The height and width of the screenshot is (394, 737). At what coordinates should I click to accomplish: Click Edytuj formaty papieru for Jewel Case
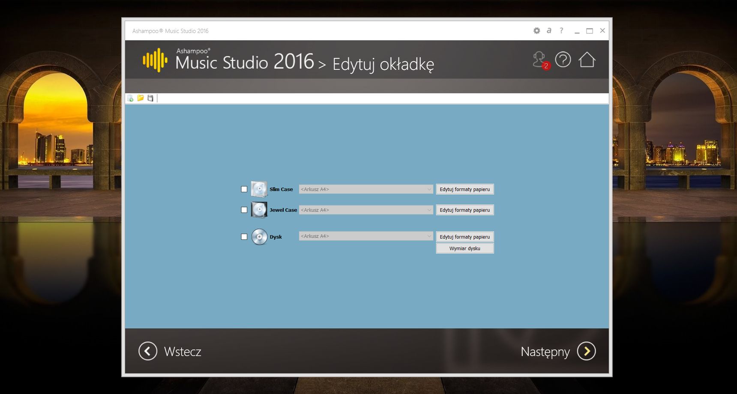[x=465, y=210]
